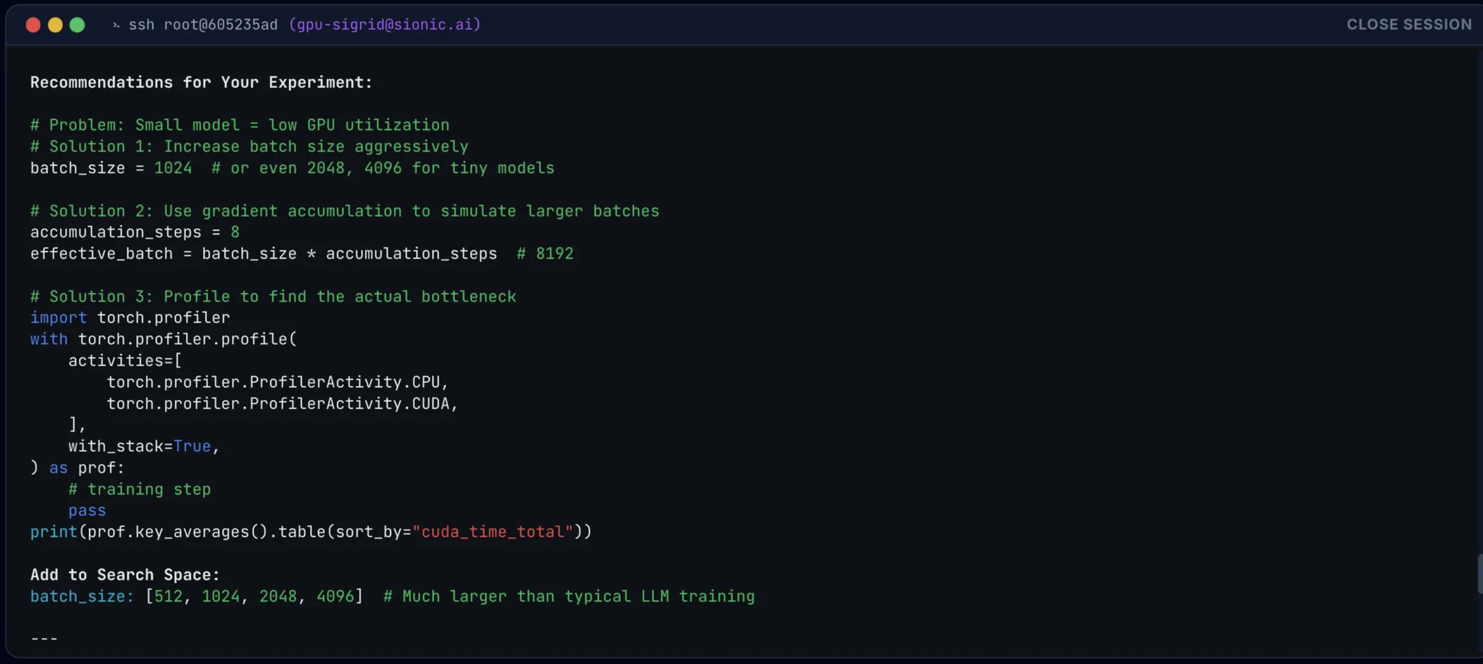Screen dimensions: 1483x664
Task: Click the 'effective_batch' assignment line
Action: [x=263, y=254]
